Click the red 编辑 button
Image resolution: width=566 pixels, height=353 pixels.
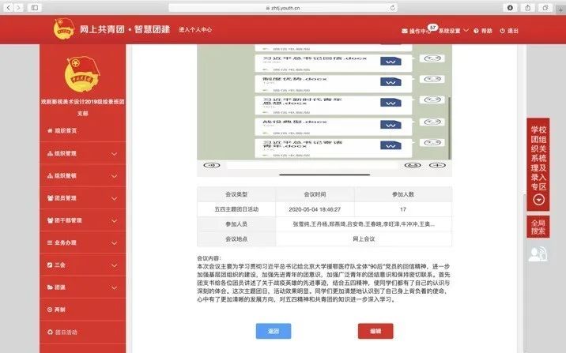tap(375, 331)
